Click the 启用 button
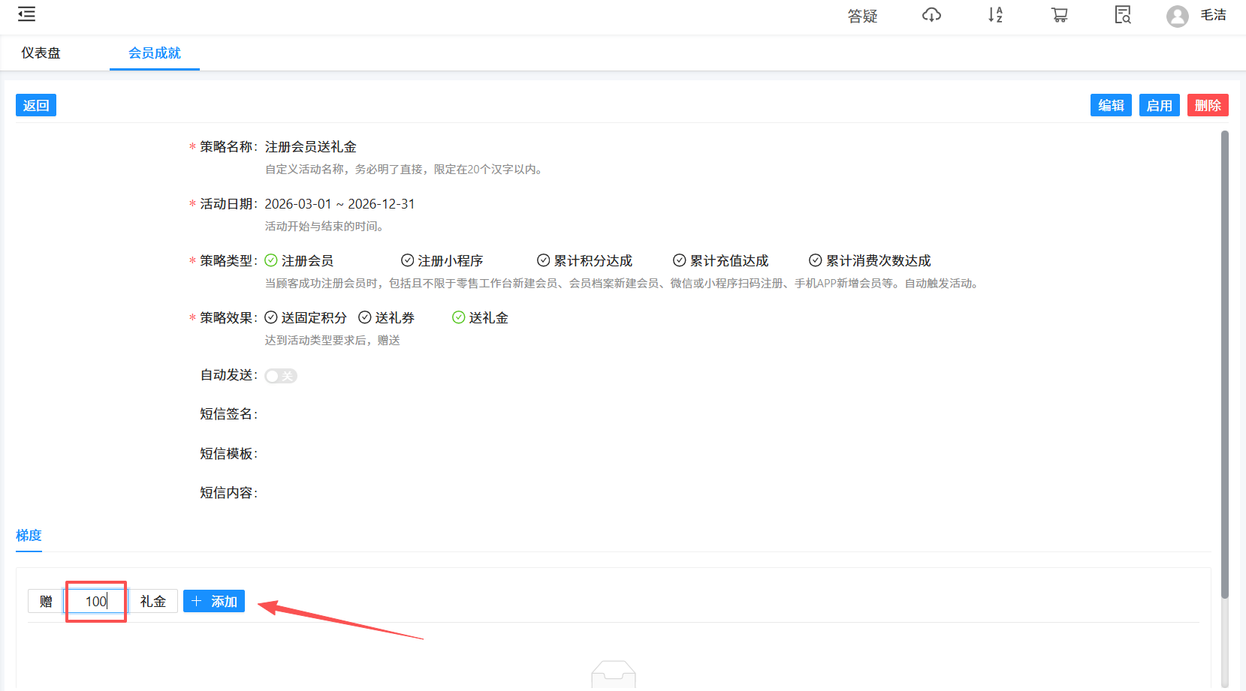This screenshot has width=1246, height=691. coord(1159,105)
